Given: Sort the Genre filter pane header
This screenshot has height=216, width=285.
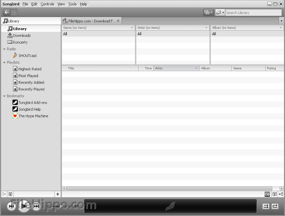Looking at the screenshot, I should [x=98, y=28].
